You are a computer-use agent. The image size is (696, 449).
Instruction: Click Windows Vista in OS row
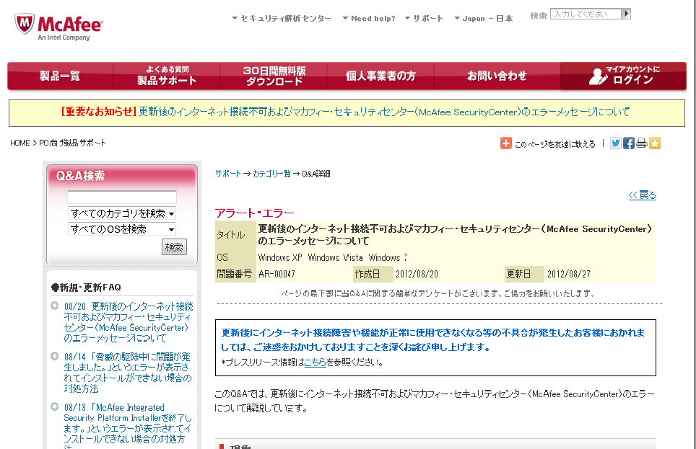[335, 257]
